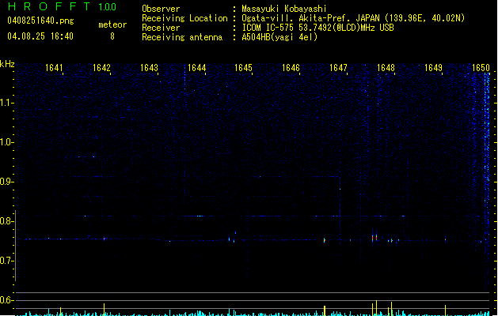Viewport: 498px width, 316px height.
Task: Select the 1647 time marker
Action: [338, 68]
